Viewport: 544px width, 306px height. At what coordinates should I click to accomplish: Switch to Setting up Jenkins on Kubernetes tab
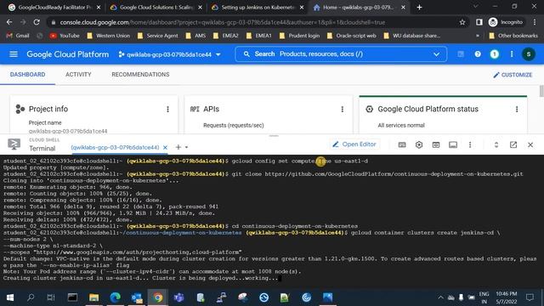coord(258,7)
